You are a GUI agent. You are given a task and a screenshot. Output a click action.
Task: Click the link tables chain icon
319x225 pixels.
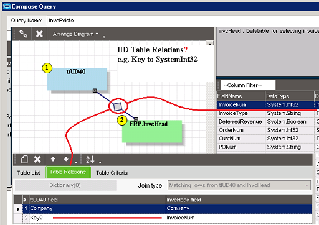pyautogui.click(x=23, y=34)
